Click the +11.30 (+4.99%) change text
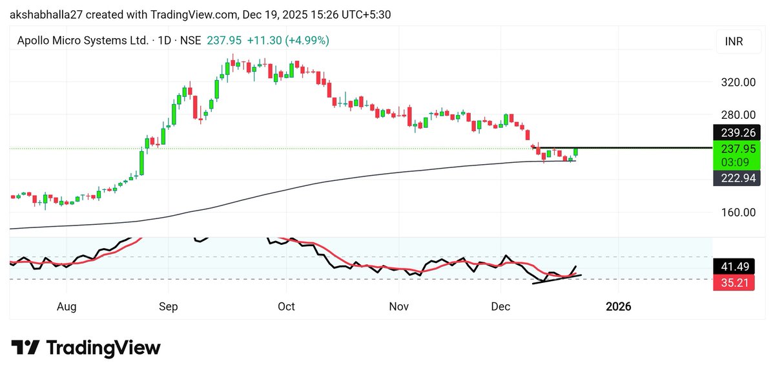Viewport: 775px width, 376px height. pyautogui.click(x=288, y=40)
